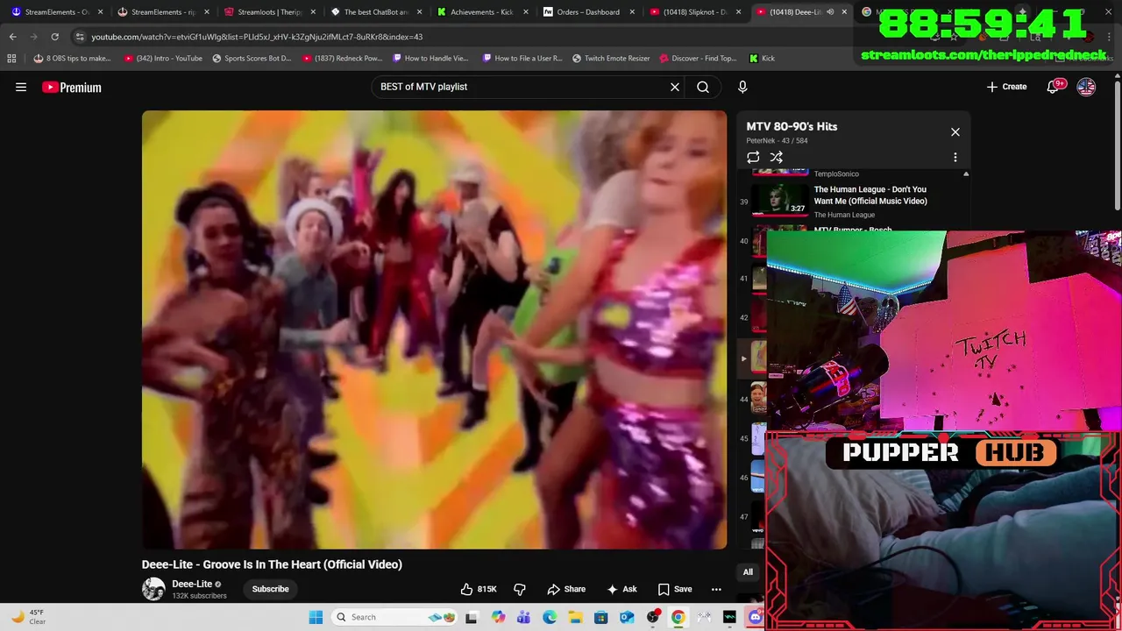1122x631 pixels.
Task: Open Outlook from the taskbar
Action: tap(627, 617)
